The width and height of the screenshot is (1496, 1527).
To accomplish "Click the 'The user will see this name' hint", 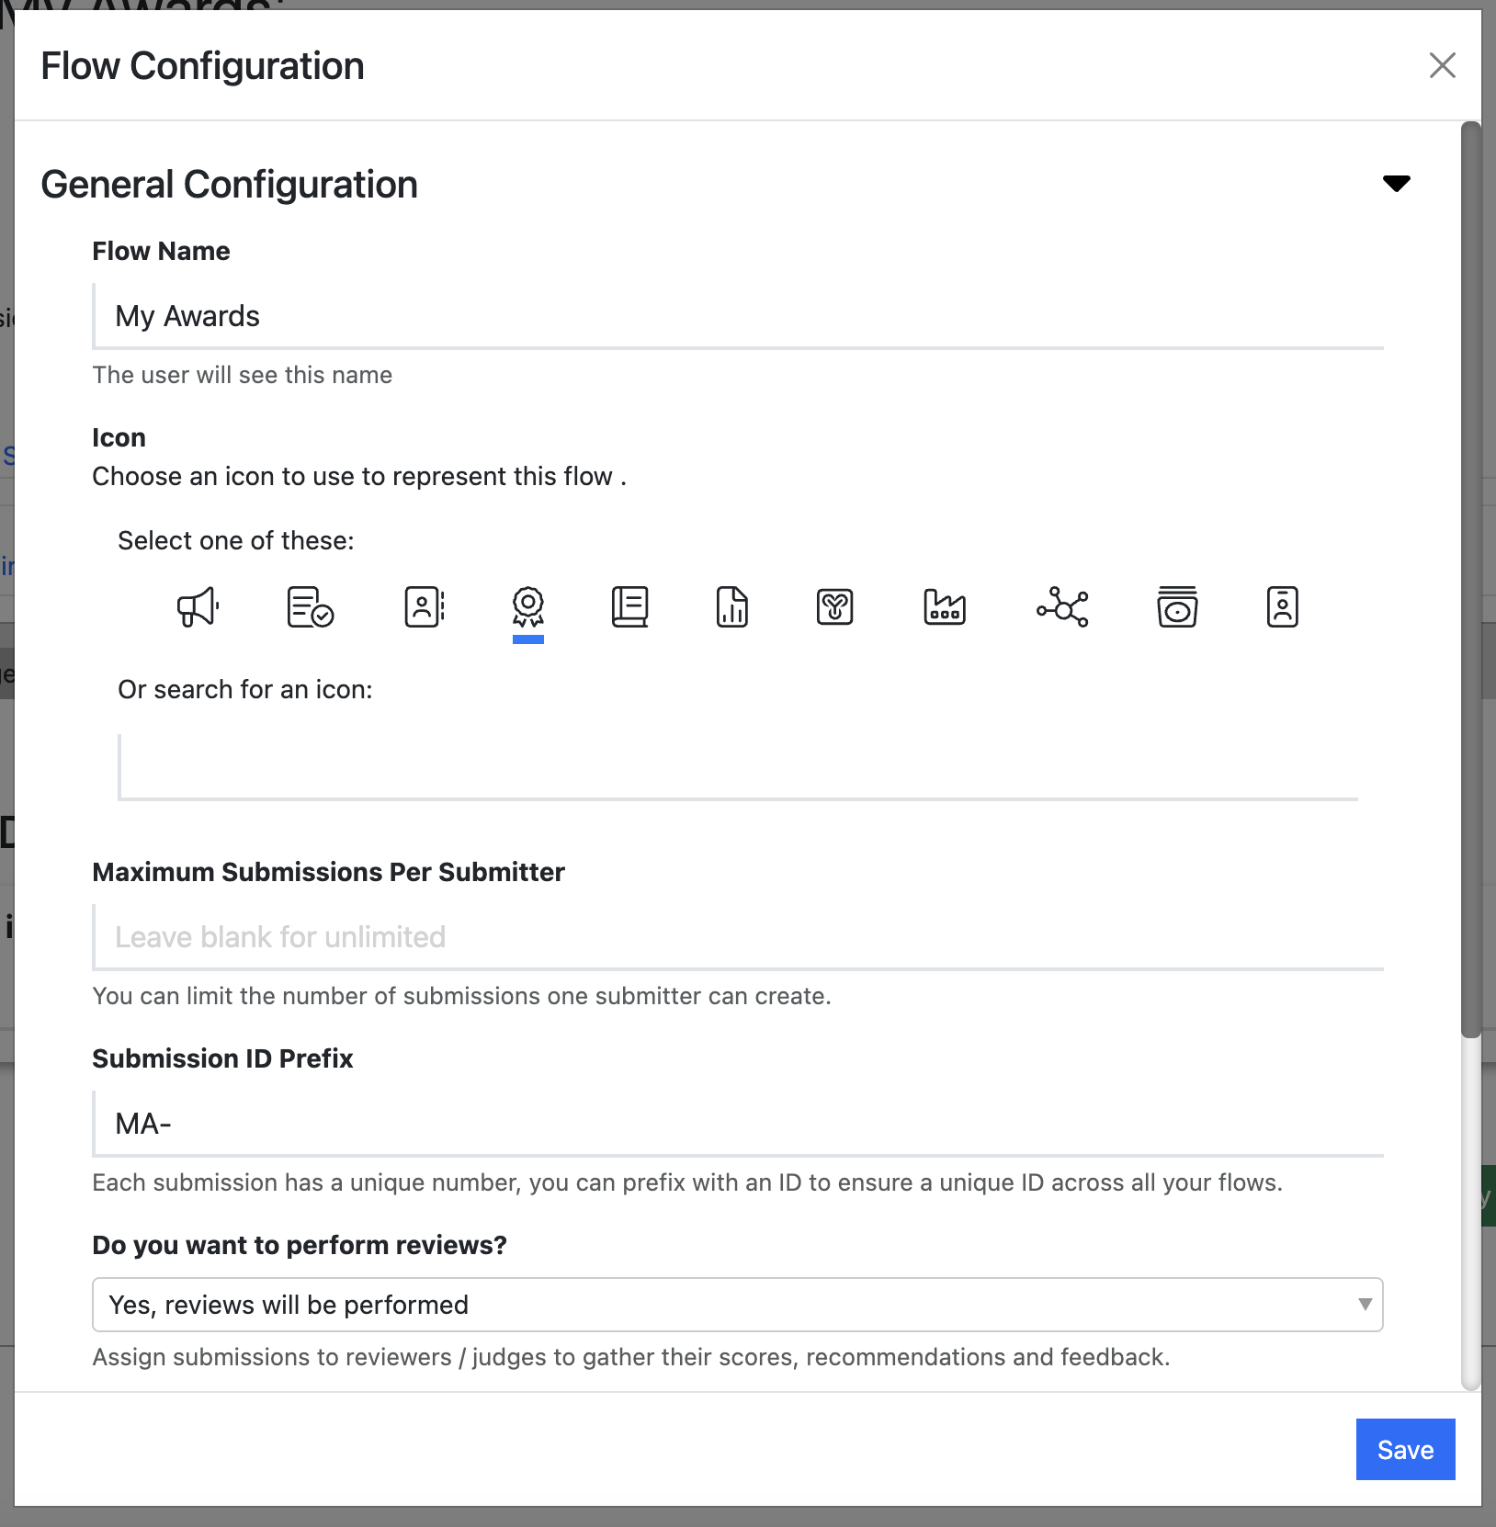I will click(243, 375).
